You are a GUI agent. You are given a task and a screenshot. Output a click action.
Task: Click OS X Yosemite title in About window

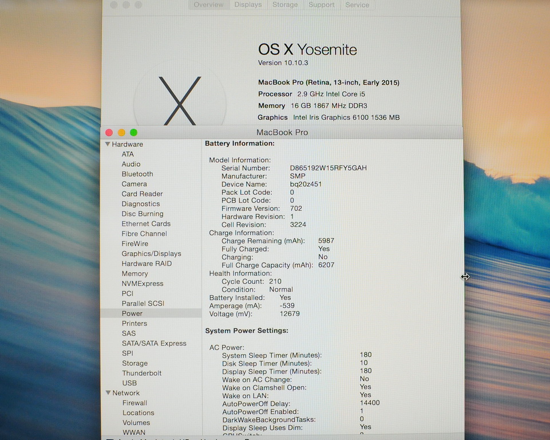(307, 49)
